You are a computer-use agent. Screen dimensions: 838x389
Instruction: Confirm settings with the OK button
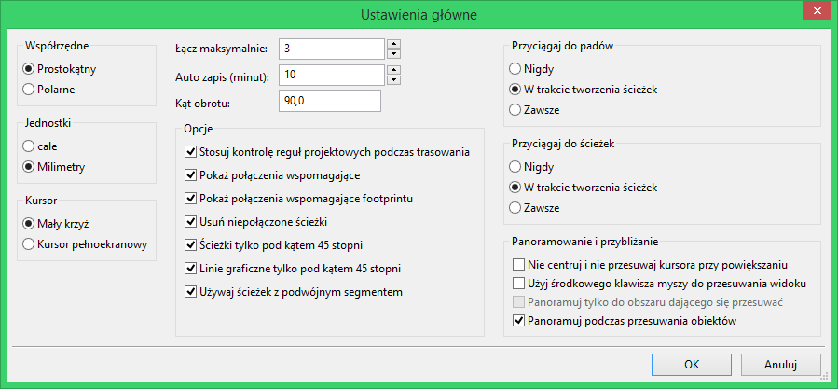[x=692, y=365]
